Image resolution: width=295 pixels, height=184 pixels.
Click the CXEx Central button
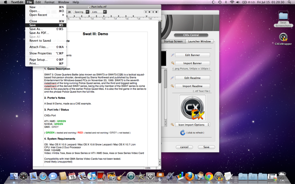(x=191, y=35)
